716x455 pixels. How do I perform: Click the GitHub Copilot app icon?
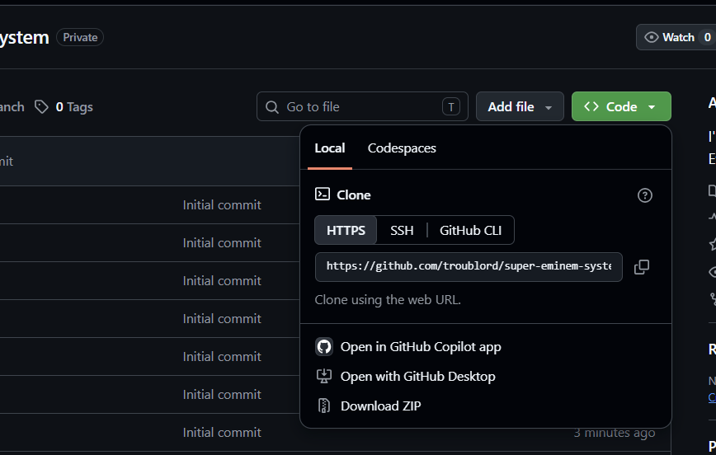324,347
